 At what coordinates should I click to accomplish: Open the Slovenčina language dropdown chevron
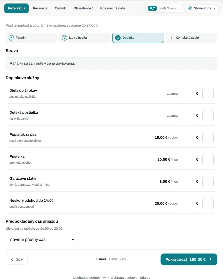(x=214, y=8)
